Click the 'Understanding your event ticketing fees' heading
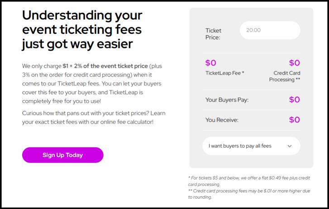329x209 pixels. pyautogui.click(x=82, y=22)
